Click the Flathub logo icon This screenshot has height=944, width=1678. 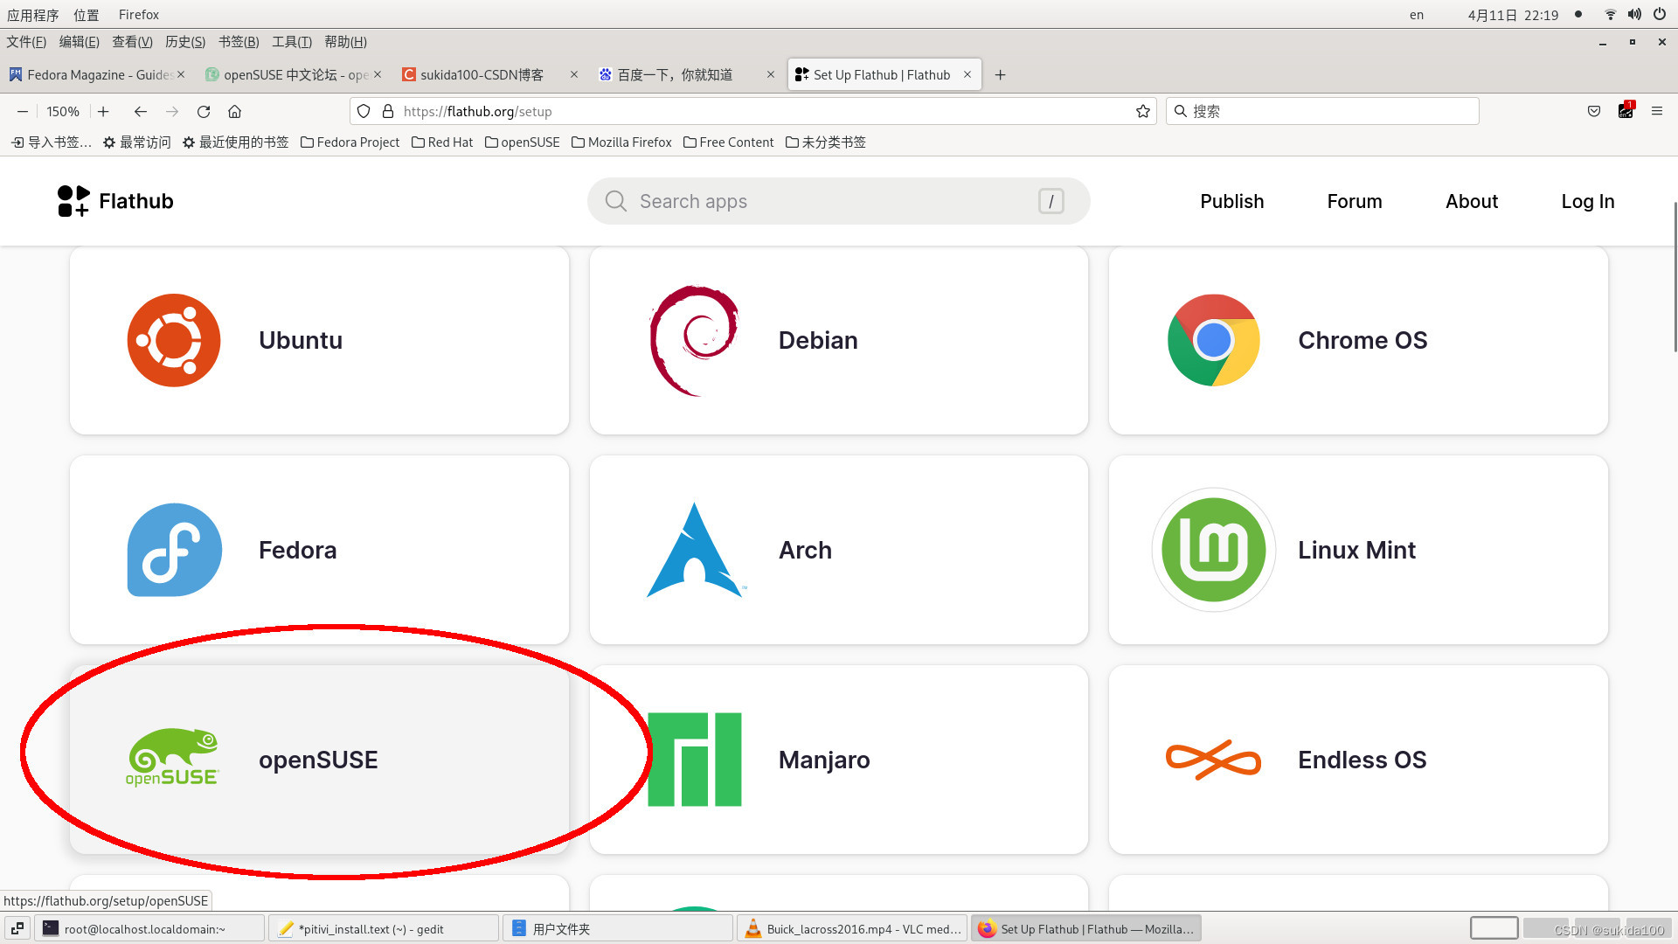pyautogui.click(x=73, y=201)
